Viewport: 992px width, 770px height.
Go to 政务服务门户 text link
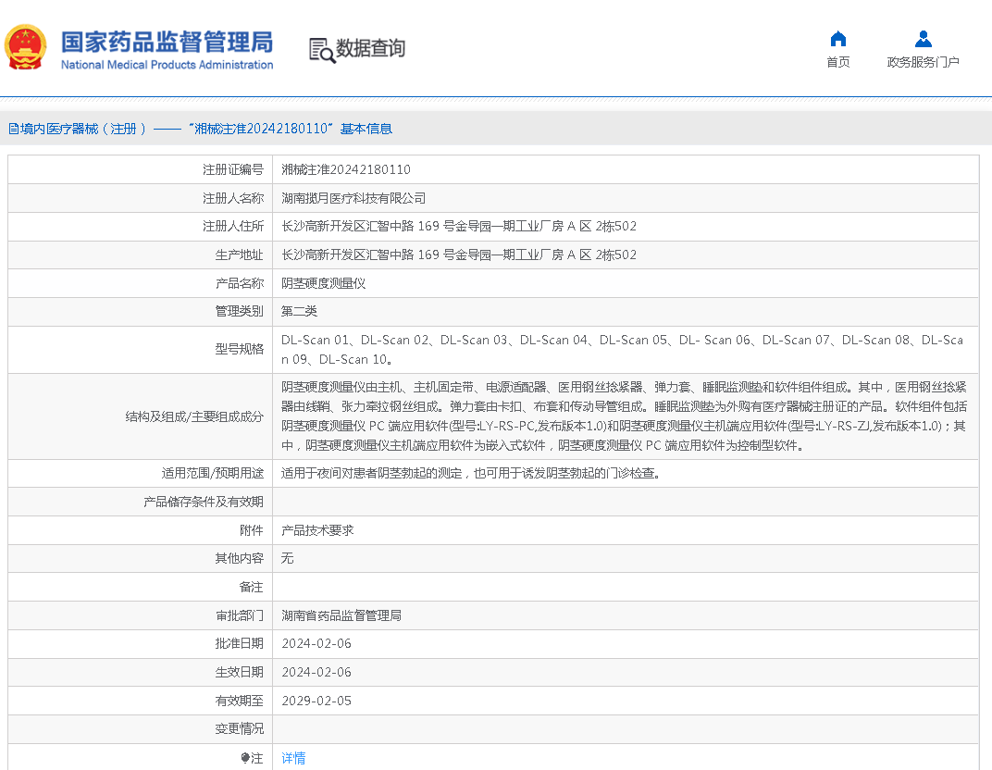coord(923,62)
